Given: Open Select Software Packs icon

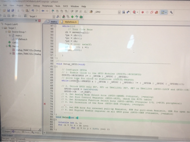Looking at the screenshot, I should point(77,17).
